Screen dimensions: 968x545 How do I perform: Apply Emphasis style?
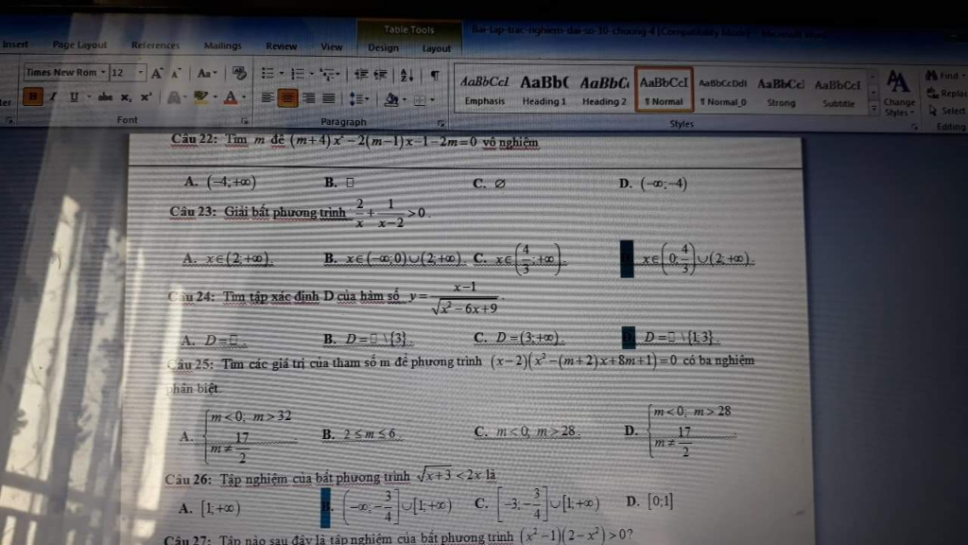click(485, 90)
